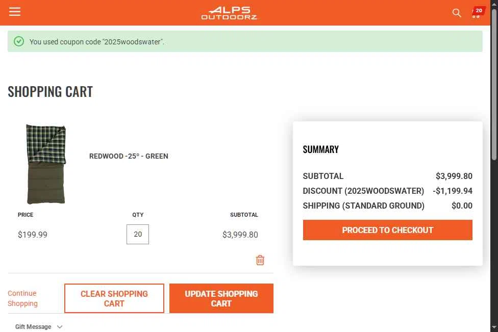The width and height of the screenshot is (498, 332).
Task: Select the item price text $199.99
Action: click(32, 235)
